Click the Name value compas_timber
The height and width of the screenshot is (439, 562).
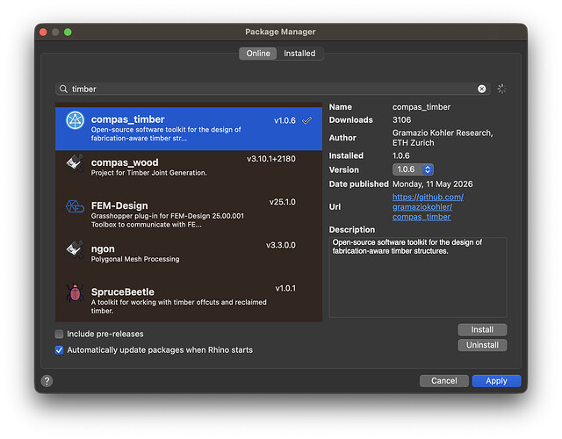[421, 107]
